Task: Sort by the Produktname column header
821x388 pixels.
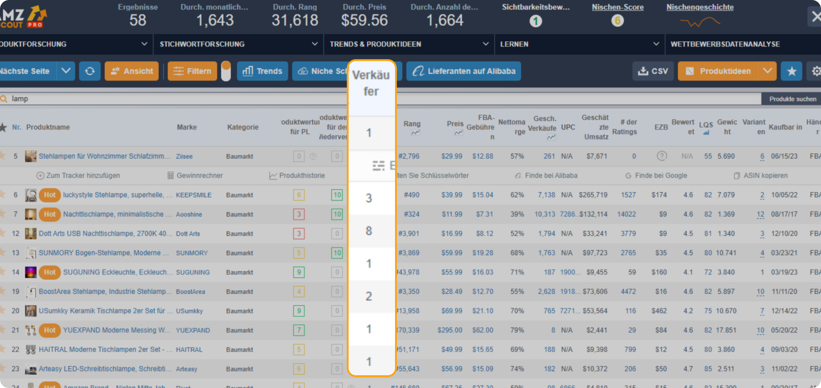Action: point(48,127)
